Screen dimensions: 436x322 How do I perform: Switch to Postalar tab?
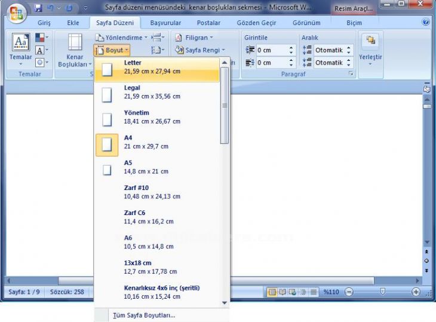pos(208,23)
